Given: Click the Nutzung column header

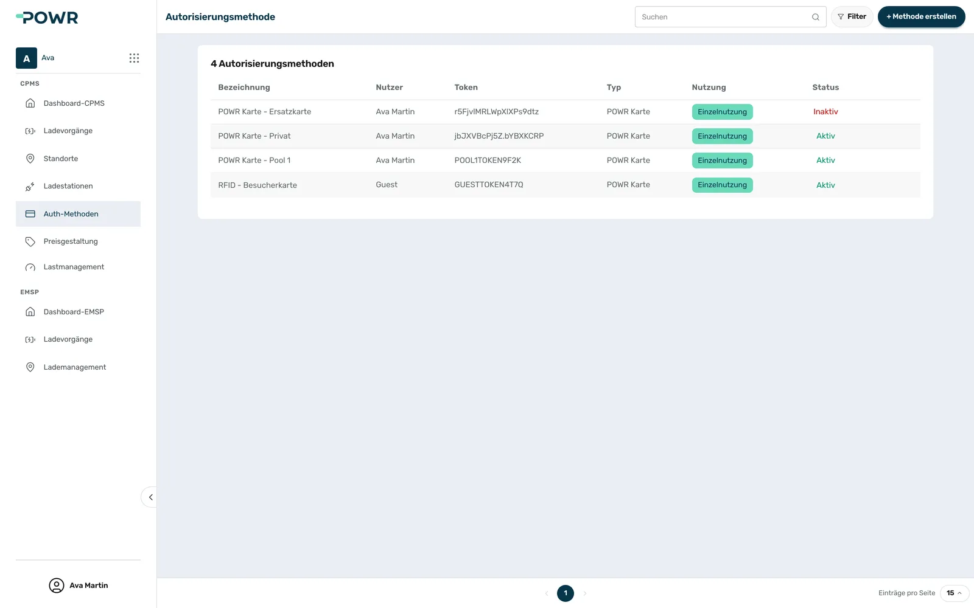Looking at the screenshot, I should click(x=709, y=88).
